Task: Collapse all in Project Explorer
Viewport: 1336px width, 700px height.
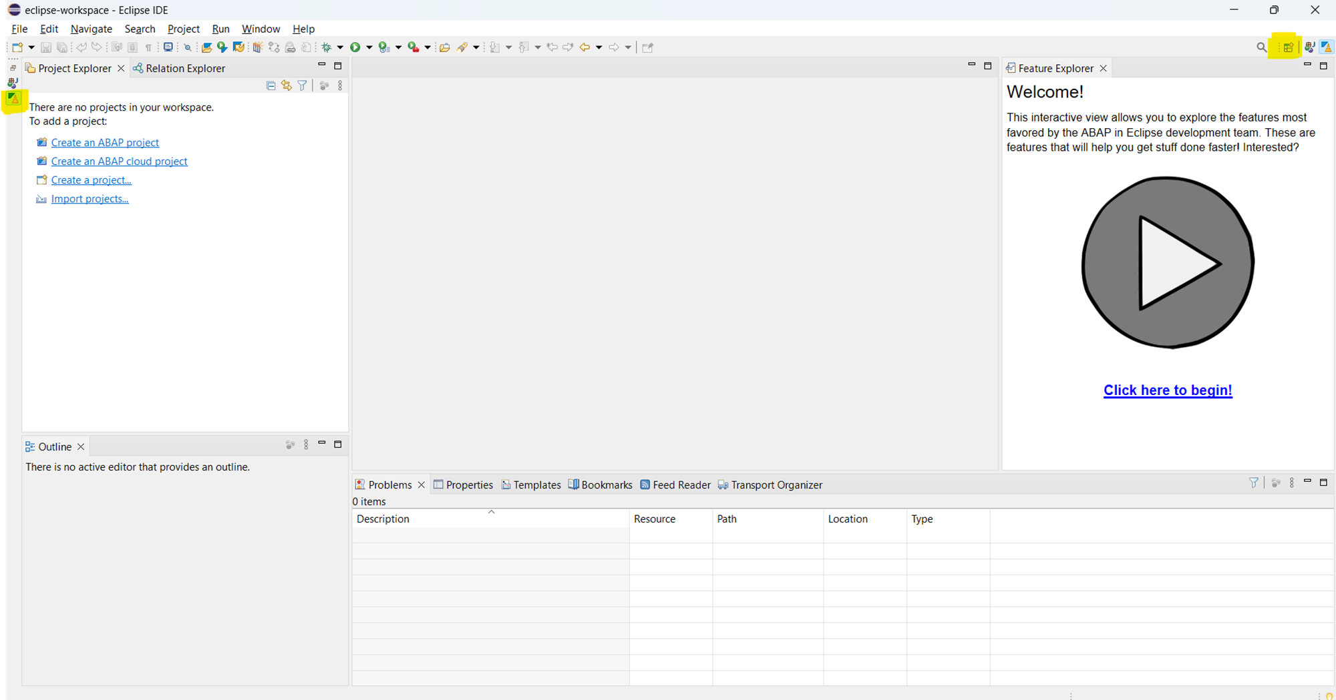Action: [x=271, y=85]
